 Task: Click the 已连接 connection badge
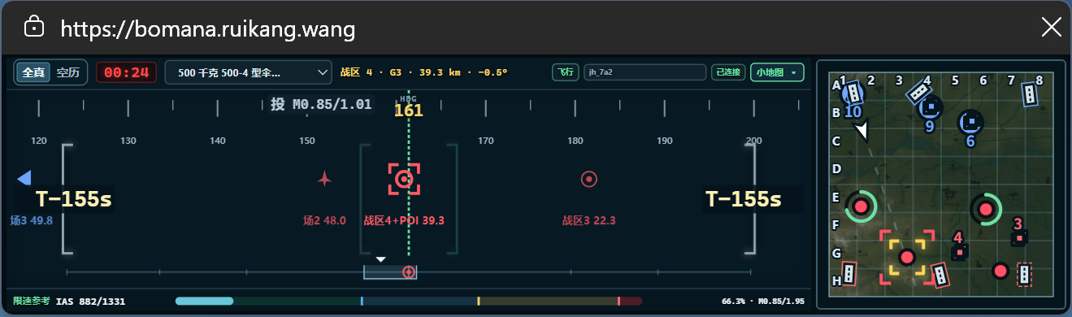pos(728,72)
